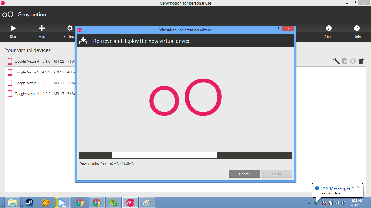
Task: Click the battery power tray icon
Action: (331, 203)
